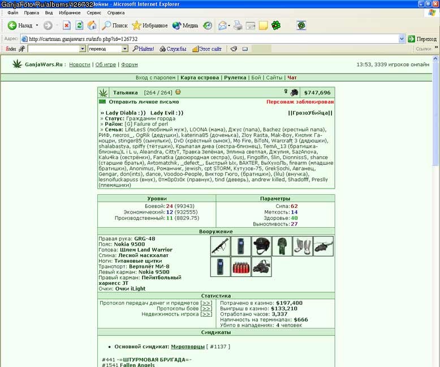The height and width of the screenshot is (367, 440).
Task: Click the Очки iLight goggles thumbnail
Action: [x=261, y=267]
